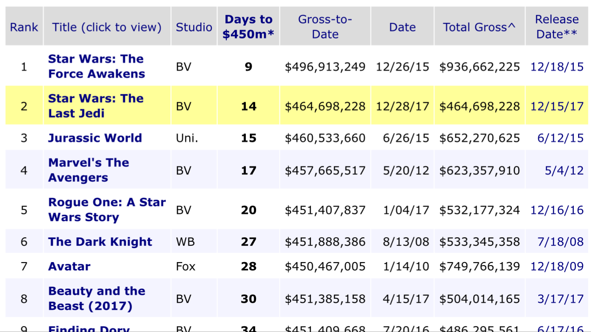Open the Jurassic World movie page
Screen dimensions: 591x332
[x=95, y=138]
